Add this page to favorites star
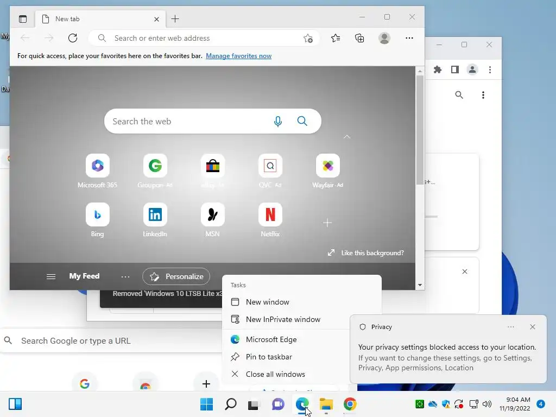 click(x=308, y=39)
